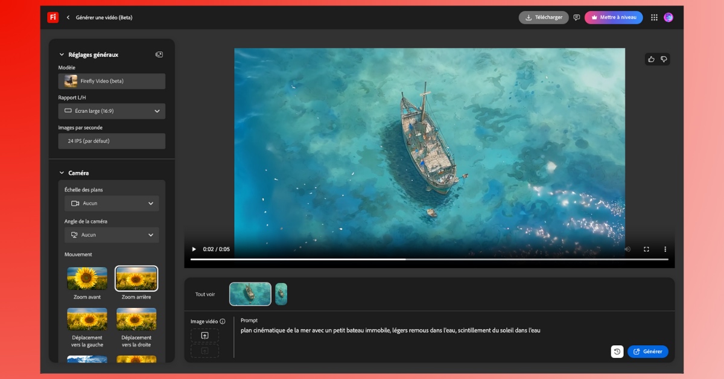Screen dimensions: 724x379
Task: Open the apps grid launcher
Action: pos(654,18)
